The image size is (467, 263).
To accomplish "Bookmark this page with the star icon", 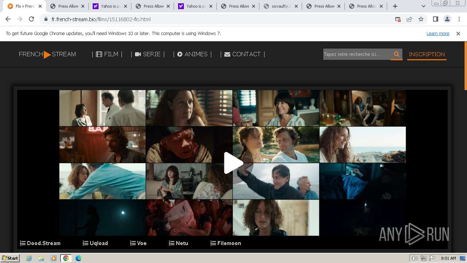I will 421,19.
